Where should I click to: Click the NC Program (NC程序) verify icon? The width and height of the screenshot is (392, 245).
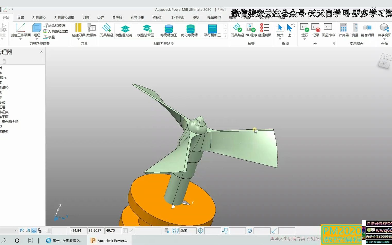pos(251,28)
